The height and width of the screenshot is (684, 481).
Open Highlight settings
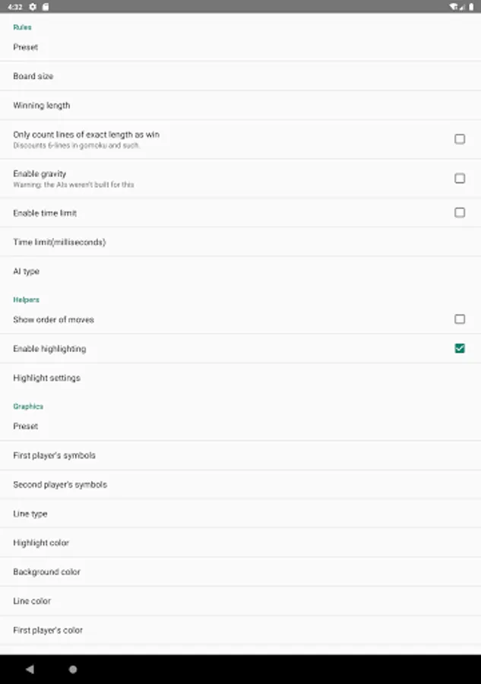tap(240, 378)
